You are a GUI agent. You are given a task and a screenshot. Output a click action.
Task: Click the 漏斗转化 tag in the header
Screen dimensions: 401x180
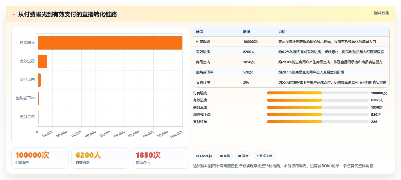381,13
